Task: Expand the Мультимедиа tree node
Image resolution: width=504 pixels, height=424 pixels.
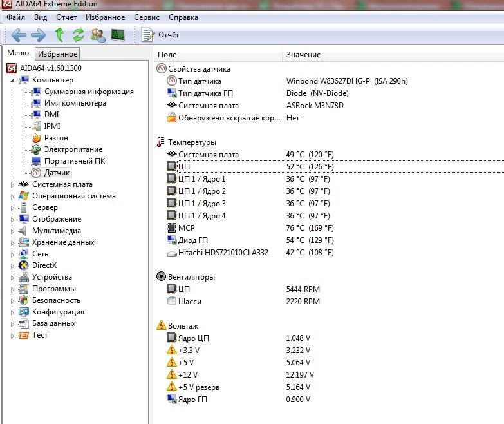Action: (12, 231)
